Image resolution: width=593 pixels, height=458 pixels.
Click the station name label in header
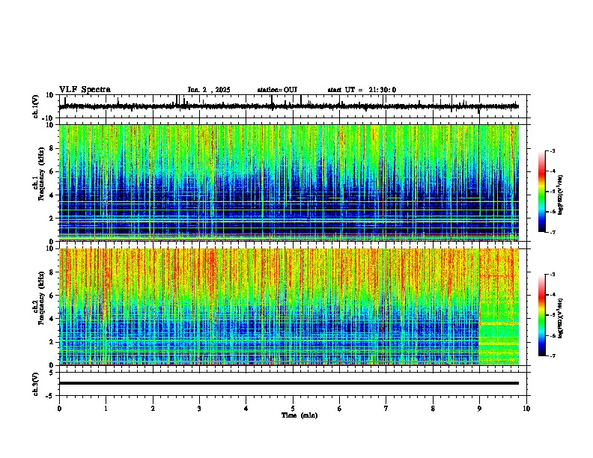click(277, 90)
